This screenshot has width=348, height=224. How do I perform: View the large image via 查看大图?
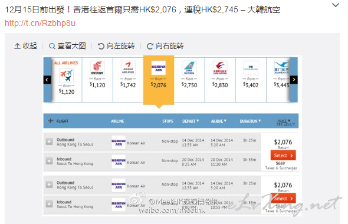[67, 46]
